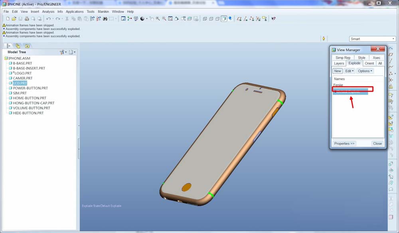The image size is (399, 233).
Task: Select No Hidden display style icon
Action: [217, 19]
